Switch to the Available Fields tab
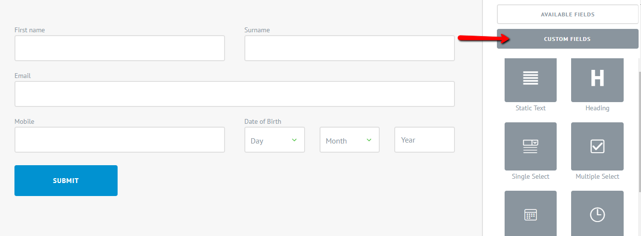Image resolution: width=641 pixels, height=236 pixels. click(567, 14)
